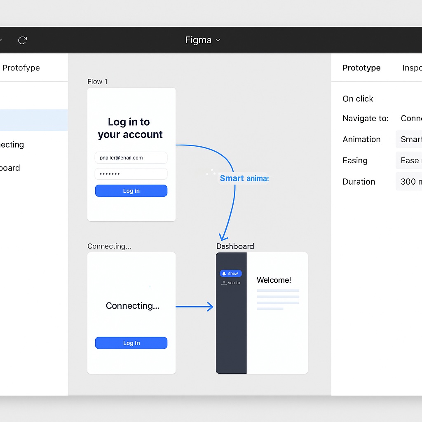Image resolution: width=422 pixels, height=422 pixels.
Task: Switch to the Inspect tab
Action: click(x=412, y=68)
